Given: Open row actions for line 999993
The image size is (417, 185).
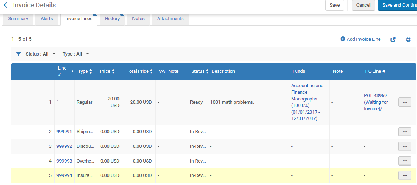Looking at the screenshot, I should click(405, 161).
